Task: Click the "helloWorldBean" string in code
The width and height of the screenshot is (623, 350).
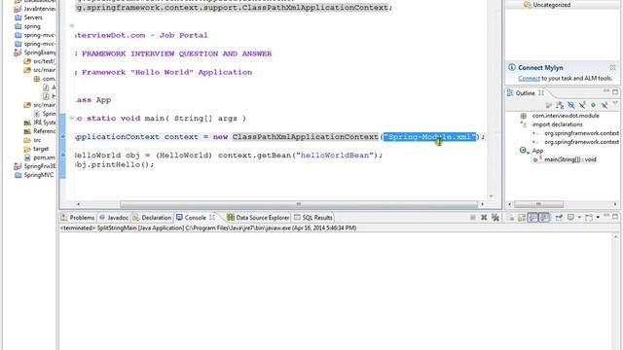Action: coord(335,156)
